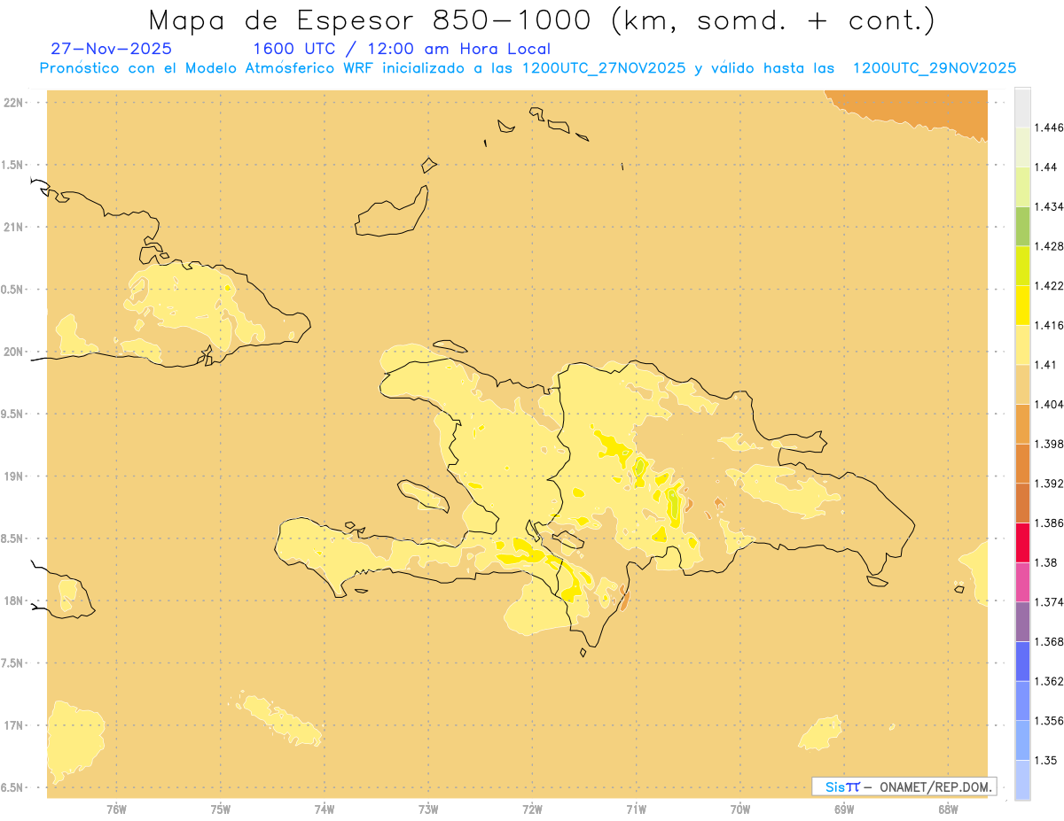Click the gray swatch above 1.446
This screenshot has width=1064, height=821.
(1022, 108)
